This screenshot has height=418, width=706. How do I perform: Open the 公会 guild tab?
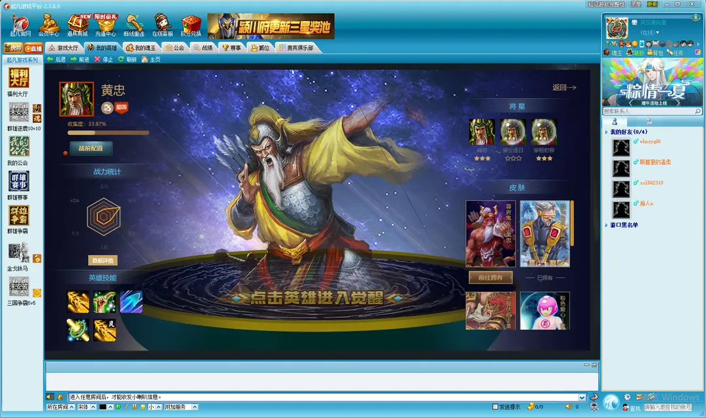[x=175, y=48]
